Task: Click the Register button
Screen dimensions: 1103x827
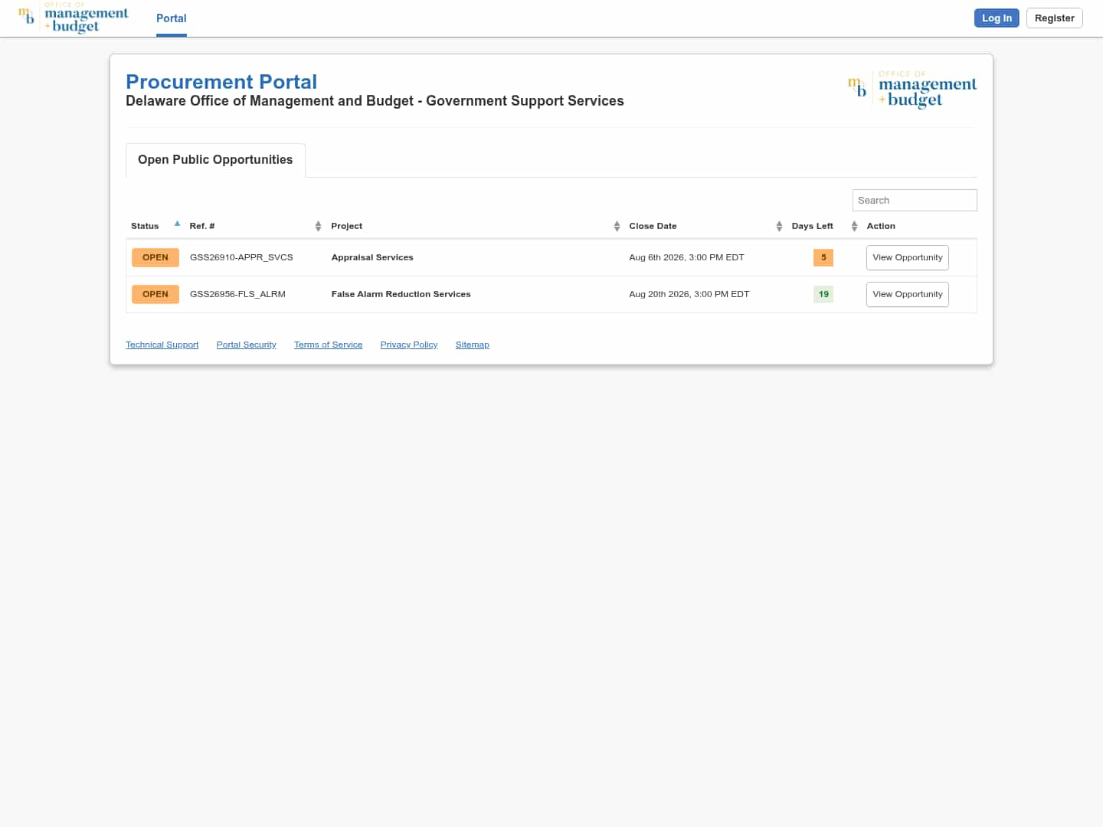Action: (x=1054, y=18)
